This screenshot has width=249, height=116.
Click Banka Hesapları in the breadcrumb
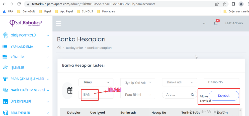pos(99,48)
